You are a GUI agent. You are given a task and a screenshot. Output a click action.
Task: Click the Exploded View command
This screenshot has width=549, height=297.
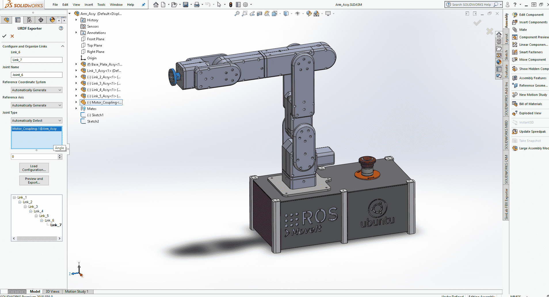pos(530,113)
